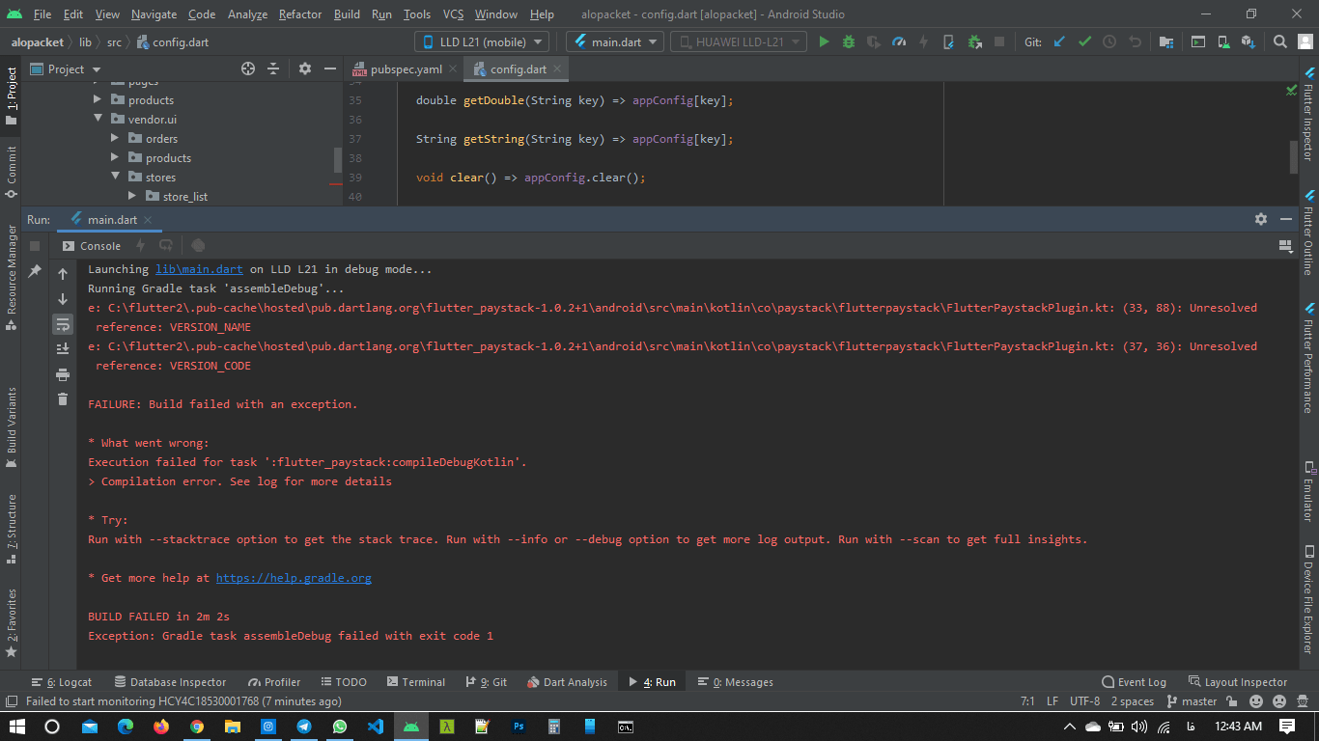The image size is (1319, 741).
Task: Start debugging with the bug icon
Action: coord(847,42)
